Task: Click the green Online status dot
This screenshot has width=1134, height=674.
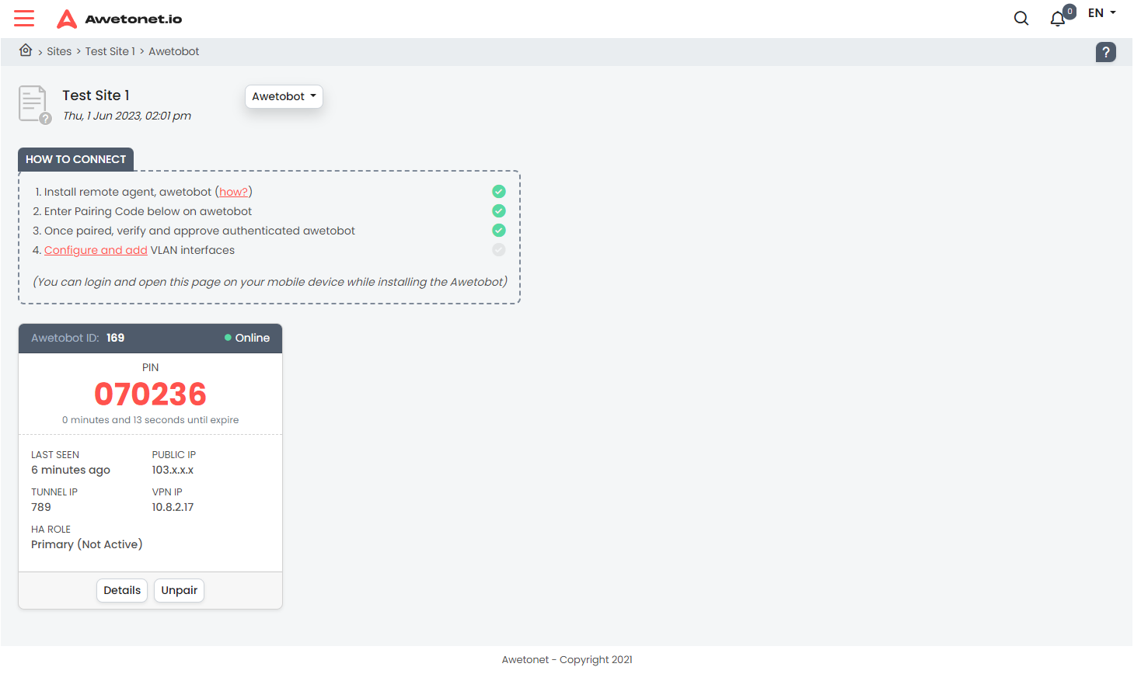Action: tap(228, 338)
